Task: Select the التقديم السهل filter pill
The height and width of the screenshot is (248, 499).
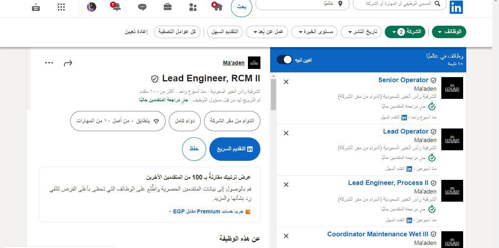Action: 225,32
